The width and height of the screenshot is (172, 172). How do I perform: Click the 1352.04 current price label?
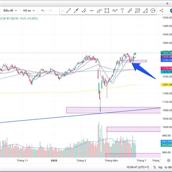point(166,53)
